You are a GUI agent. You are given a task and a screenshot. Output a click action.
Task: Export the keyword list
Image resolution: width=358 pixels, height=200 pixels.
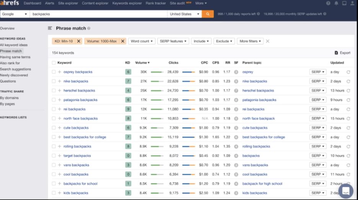click(342, 53)
